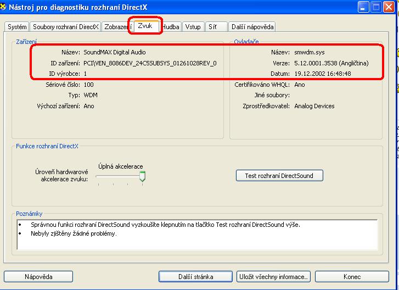The height and width of the screenshot is (290, 399).
Task: Click the maximize window button
Action: [x=376, y=7]
